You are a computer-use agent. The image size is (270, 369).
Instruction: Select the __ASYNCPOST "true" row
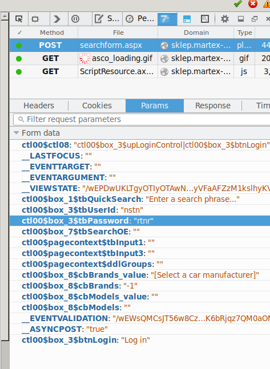(x=140, y=329)
